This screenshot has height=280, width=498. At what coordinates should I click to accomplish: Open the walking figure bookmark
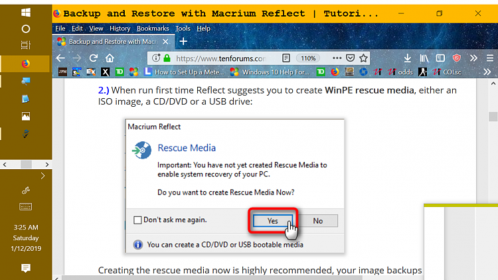422,72
